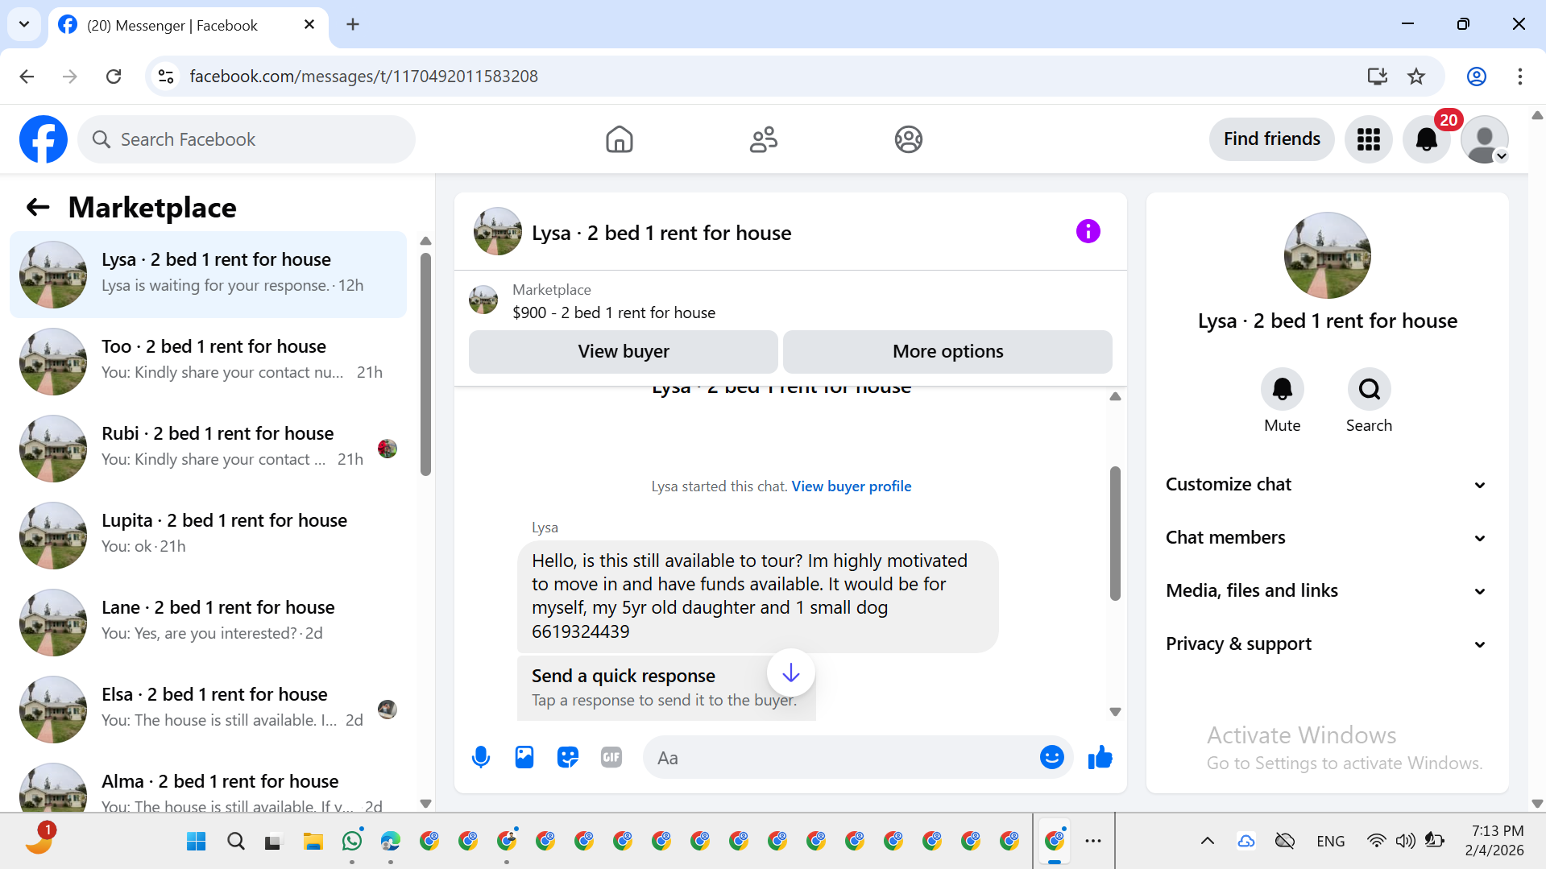
Task: Click the Search Facebook field
Action: [x=247, y=139]
